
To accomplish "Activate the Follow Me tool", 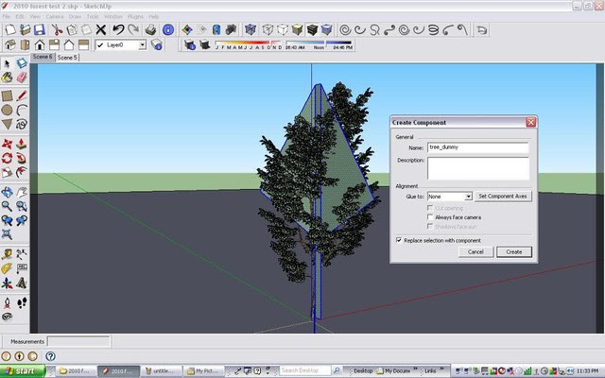I will (22, 158).
